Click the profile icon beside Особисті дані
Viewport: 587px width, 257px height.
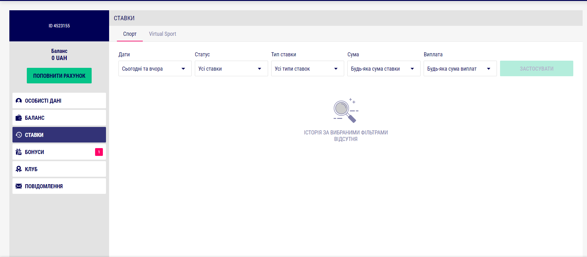(x=19, y=101)
